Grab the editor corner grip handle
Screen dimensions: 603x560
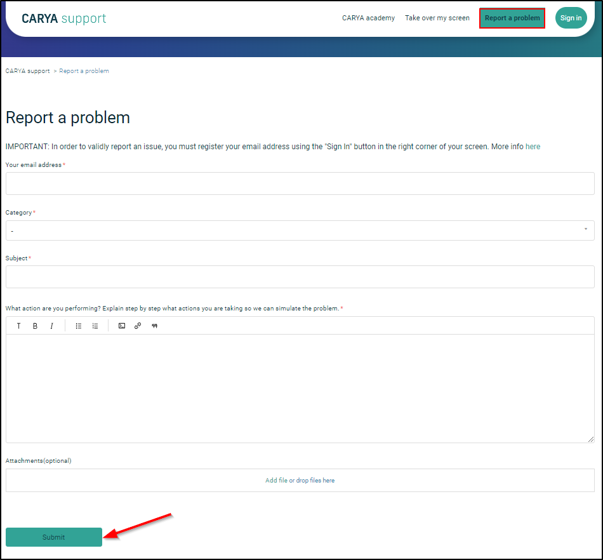point(591,439)
